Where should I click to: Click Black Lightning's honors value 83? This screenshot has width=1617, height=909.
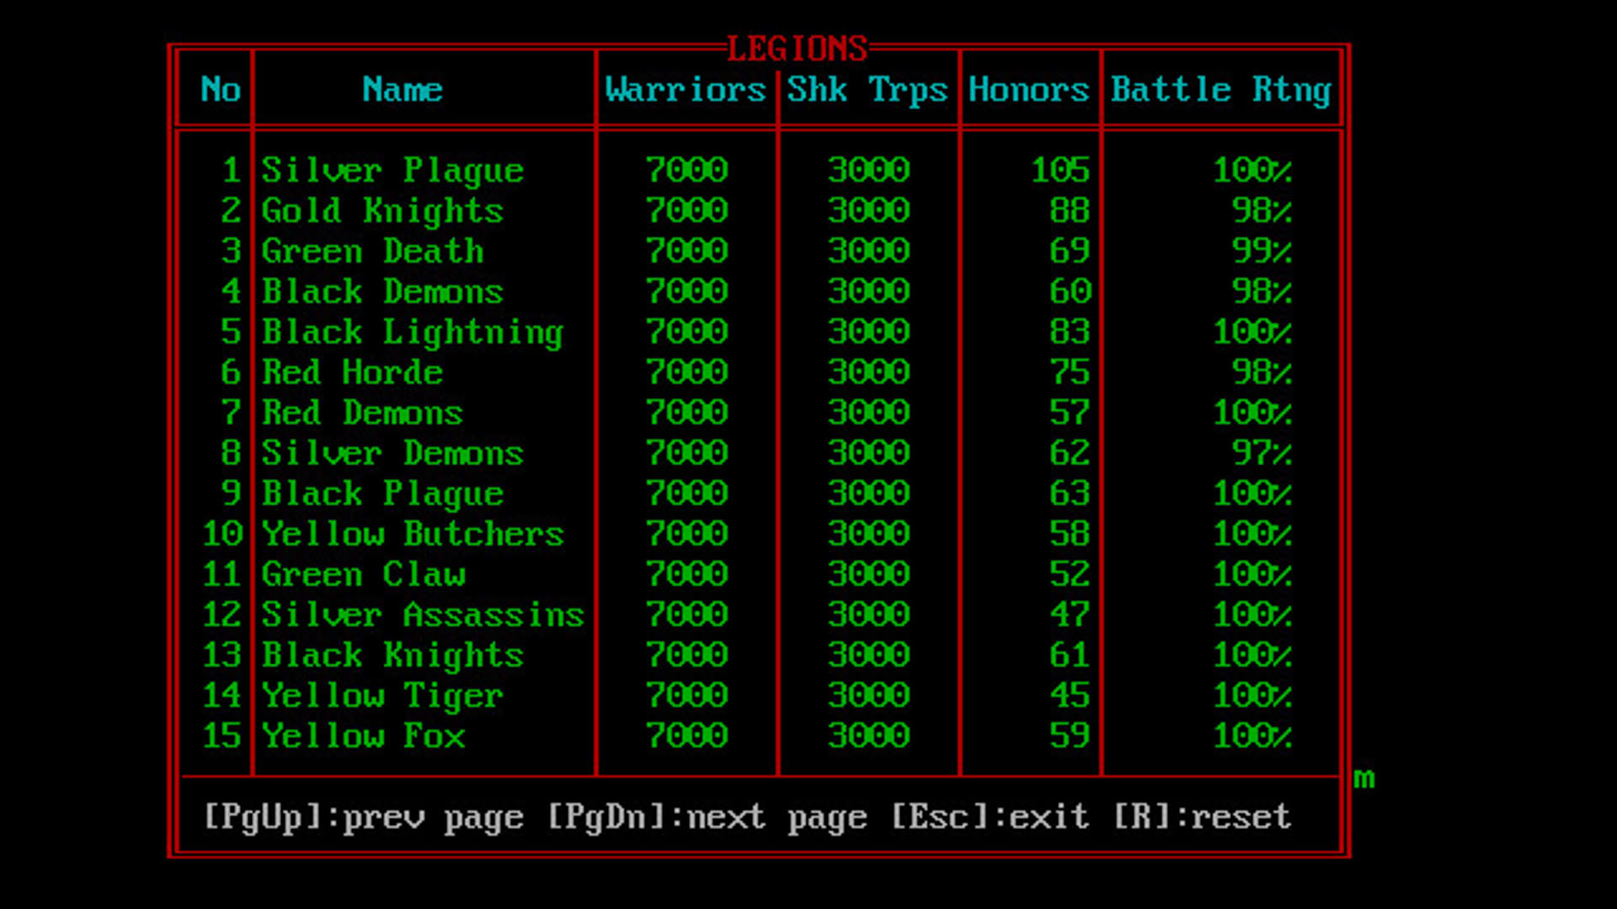point(1070,332)
